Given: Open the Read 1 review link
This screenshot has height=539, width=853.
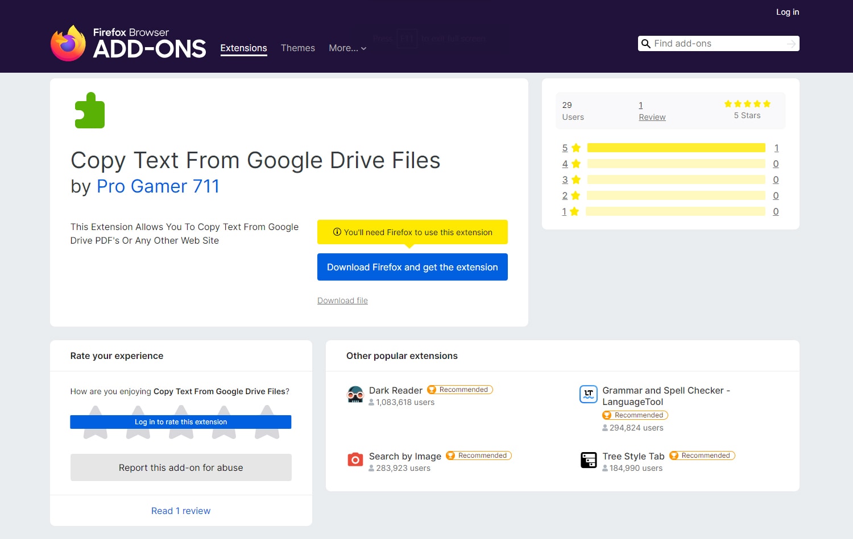Looking at the screenshot, I should pyautogui.click(x=181, y=511).
